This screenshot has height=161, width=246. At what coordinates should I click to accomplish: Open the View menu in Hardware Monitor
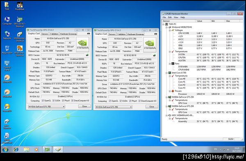pyautogui.click(x=176, y=17)
